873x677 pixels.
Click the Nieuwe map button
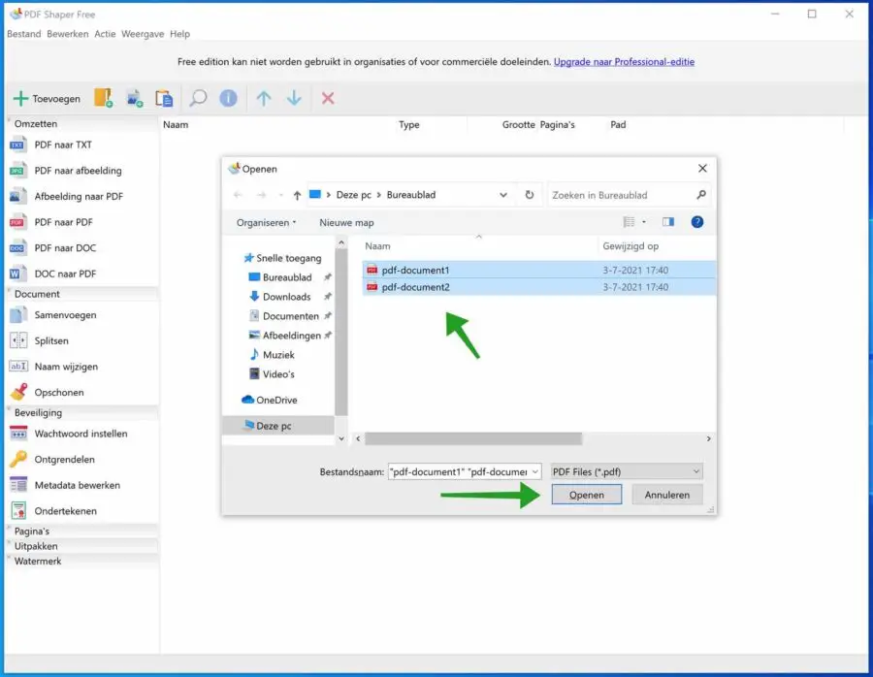click(x=346, y=223)
